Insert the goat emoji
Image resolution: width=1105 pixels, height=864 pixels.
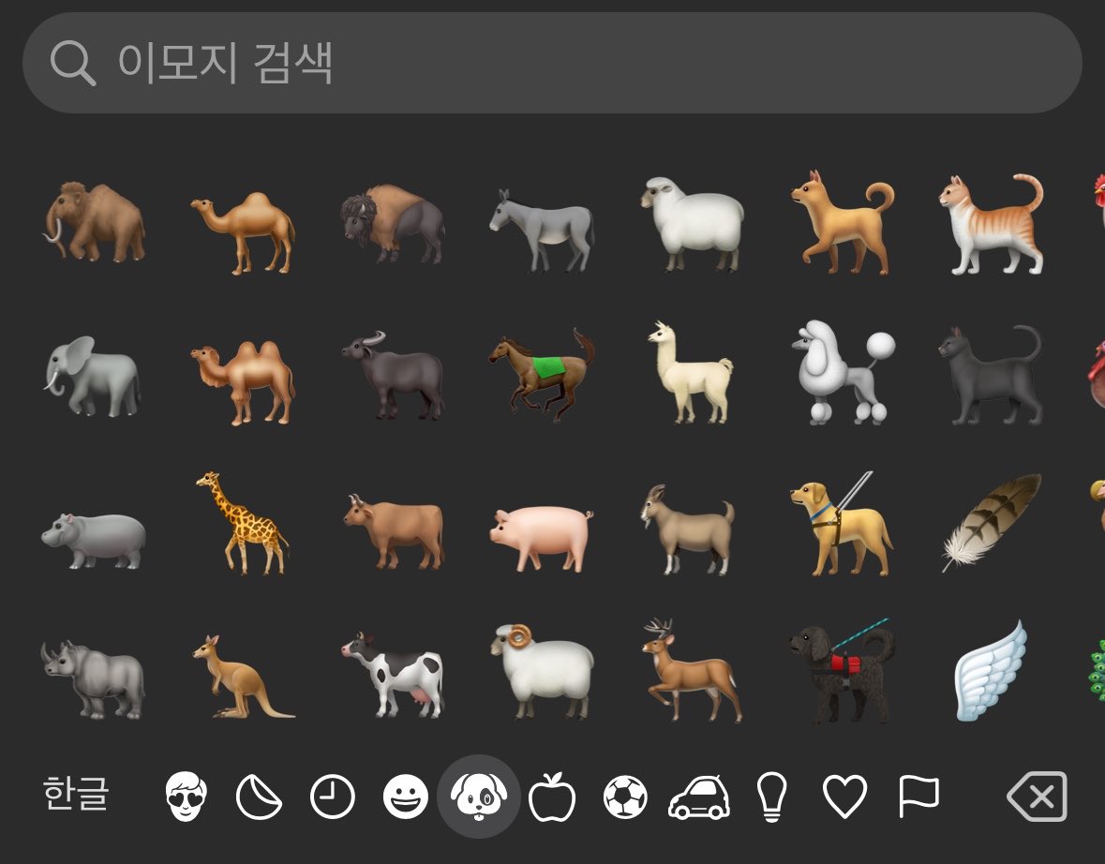click(x=688, y=529)
